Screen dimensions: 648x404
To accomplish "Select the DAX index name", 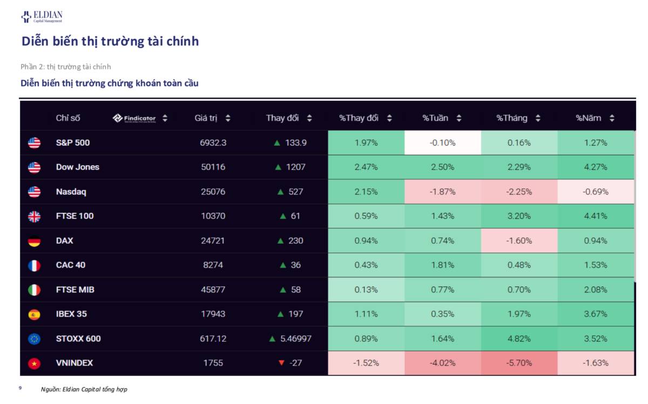I will tap(64, 241).
